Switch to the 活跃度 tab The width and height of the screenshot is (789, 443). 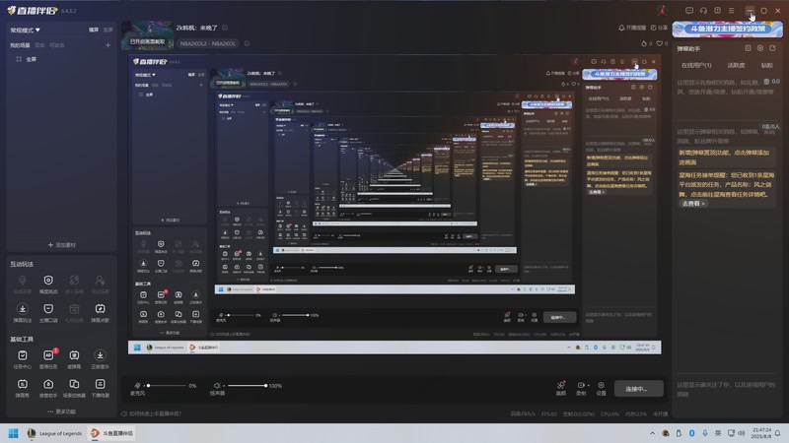736,65
